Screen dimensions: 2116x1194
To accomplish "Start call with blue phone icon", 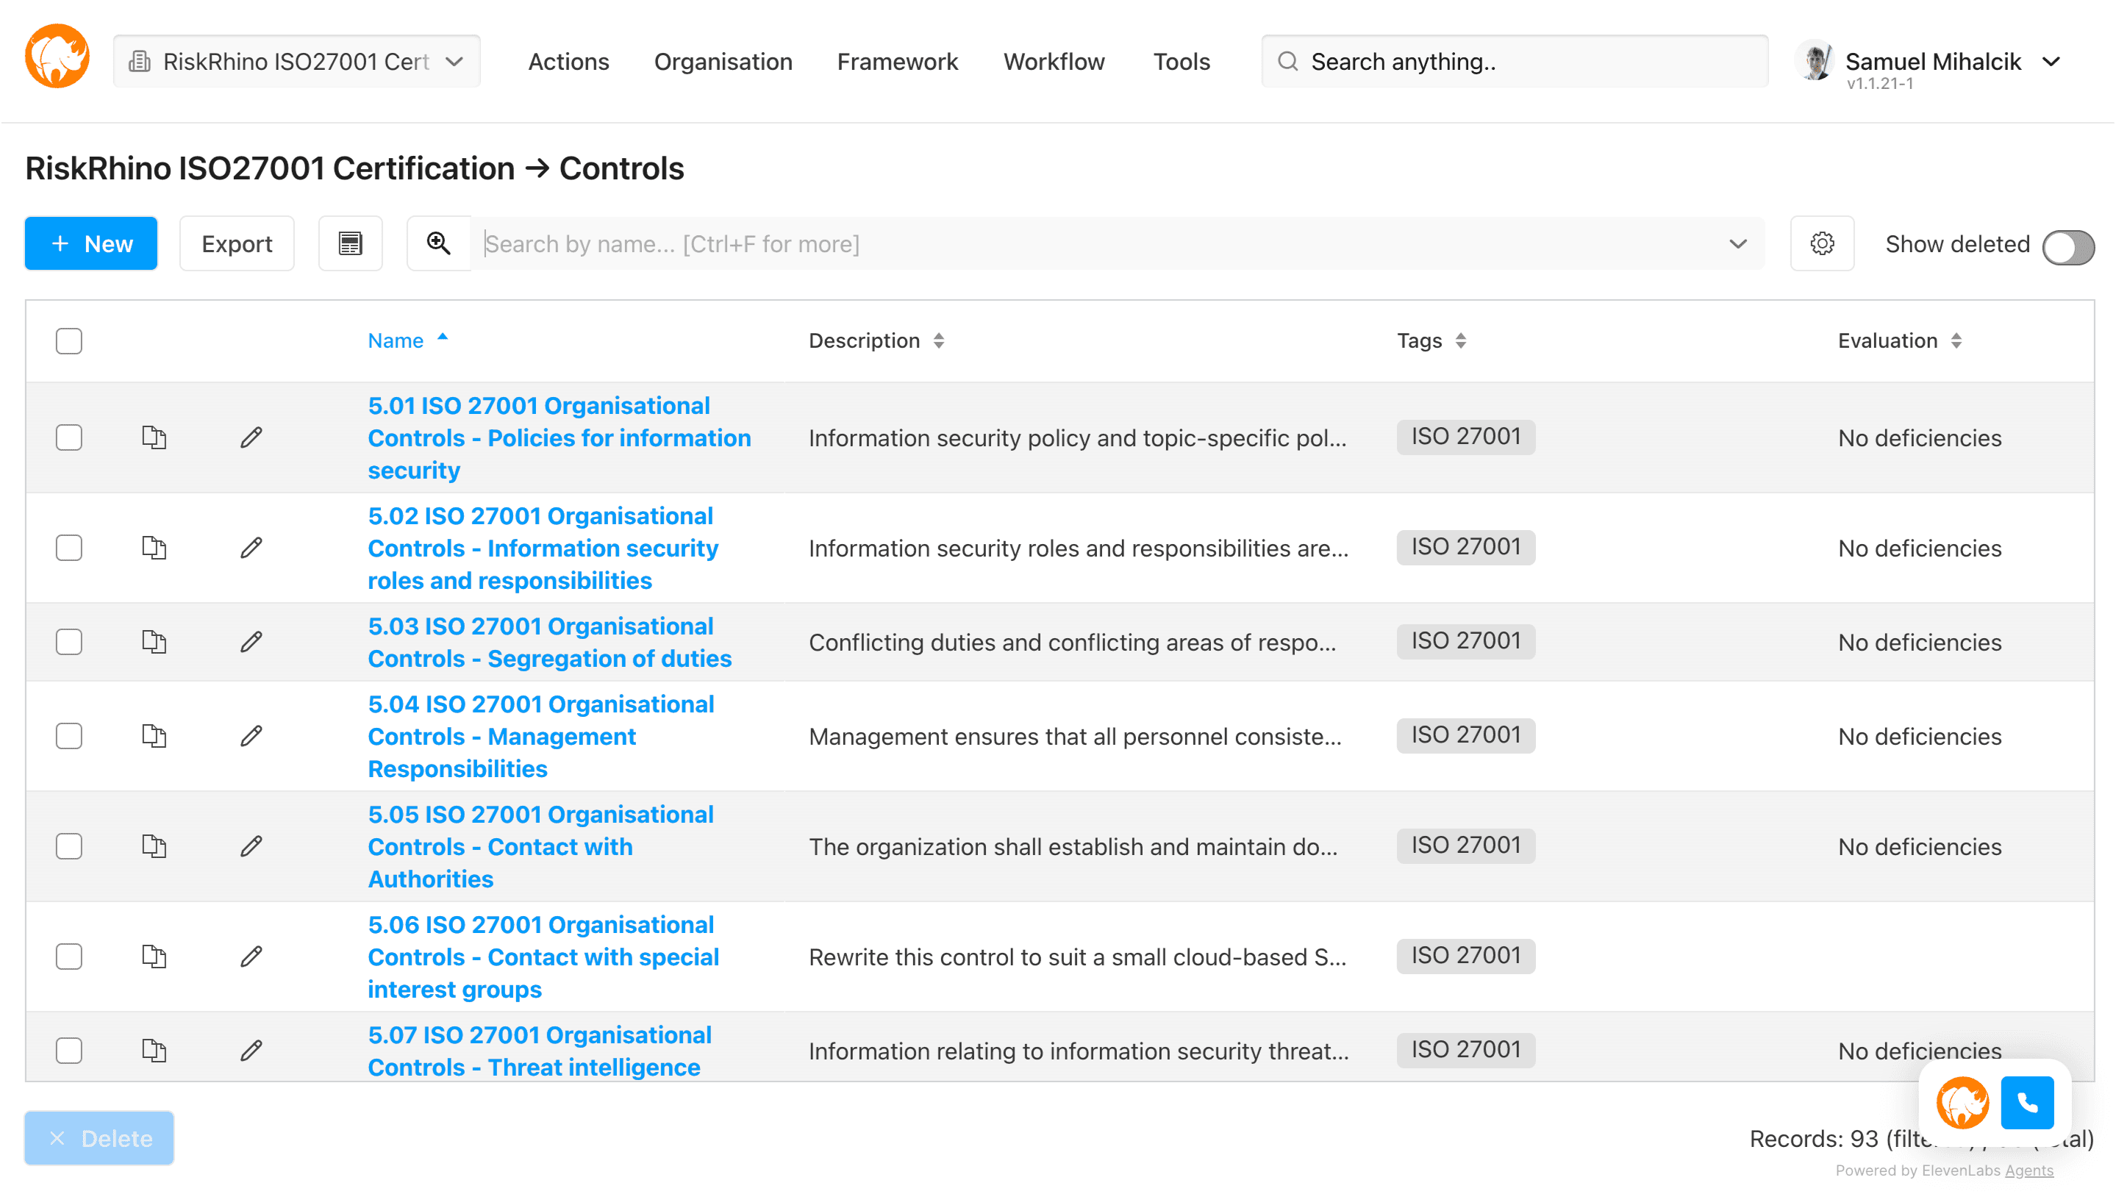I will (2027, 1103).
